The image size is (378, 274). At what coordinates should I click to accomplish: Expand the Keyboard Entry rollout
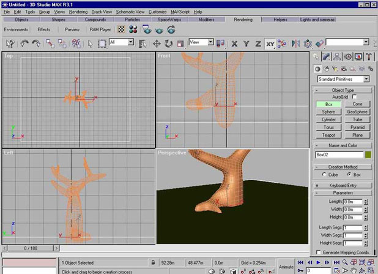pos(342,185)
